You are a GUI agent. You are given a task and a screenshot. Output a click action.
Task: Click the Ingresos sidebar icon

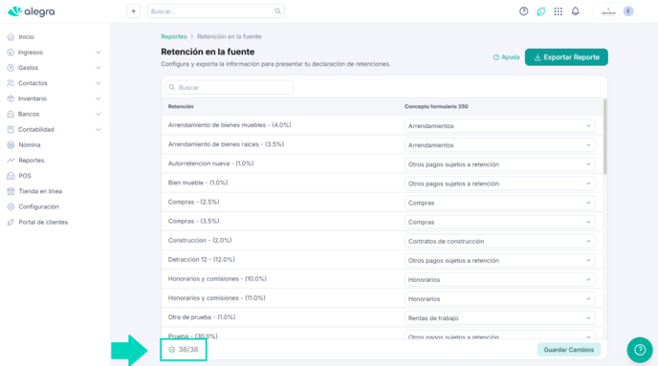[11, 53]
